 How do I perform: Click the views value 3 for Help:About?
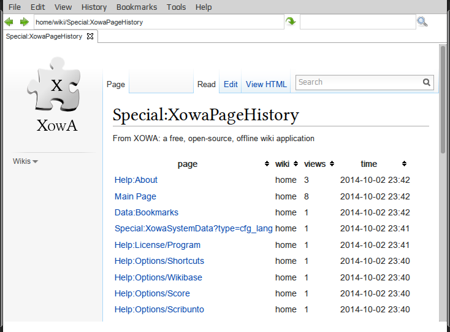click(306, 180)
